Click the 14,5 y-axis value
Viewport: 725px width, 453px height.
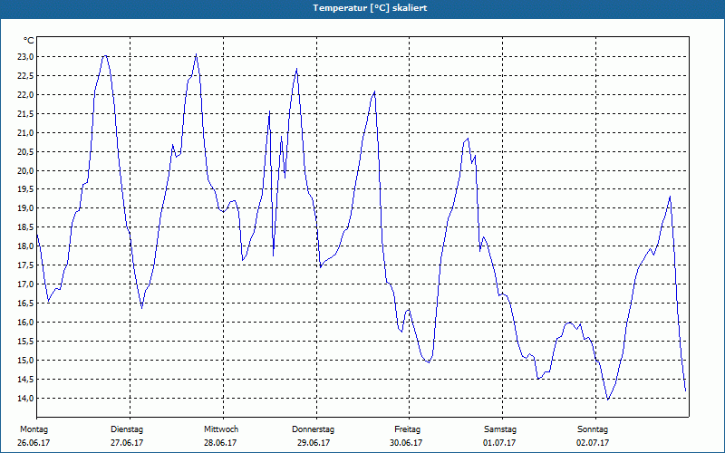coord(25,379)
